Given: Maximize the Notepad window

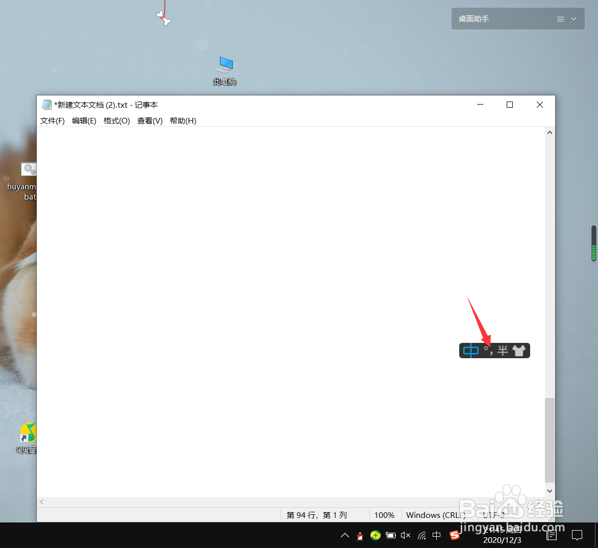Looking at the screenshot, I should (510, 105).
